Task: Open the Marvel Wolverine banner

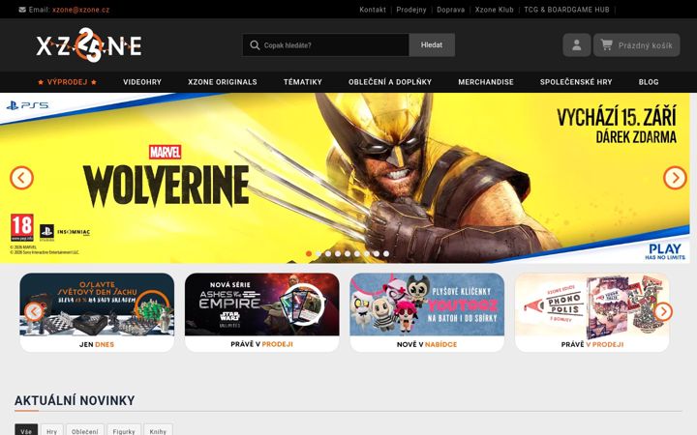Action: coord(345,178)
